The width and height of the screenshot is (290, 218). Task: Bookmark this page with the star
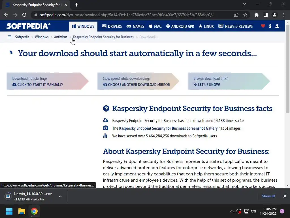pos(245,15)
